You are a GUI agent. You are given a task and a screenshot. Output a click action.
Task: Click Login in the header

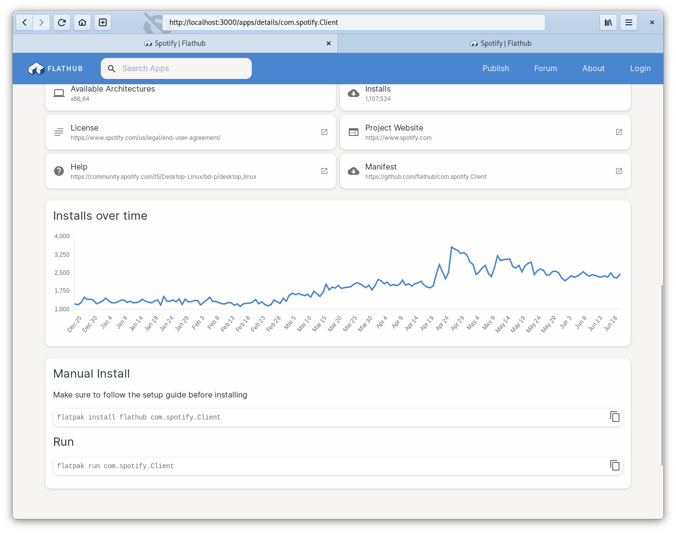point(640,69)
